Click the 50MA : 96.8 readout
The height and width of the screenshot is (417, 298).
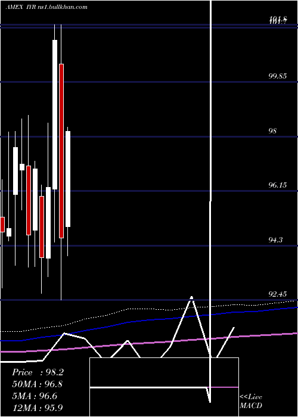[37, 384]
